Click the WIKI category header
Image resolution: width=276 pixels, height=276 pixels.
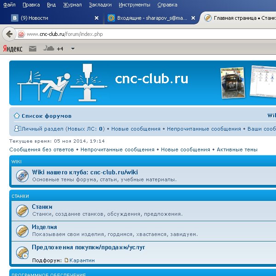pyautogui.click(x=17, y=161)
